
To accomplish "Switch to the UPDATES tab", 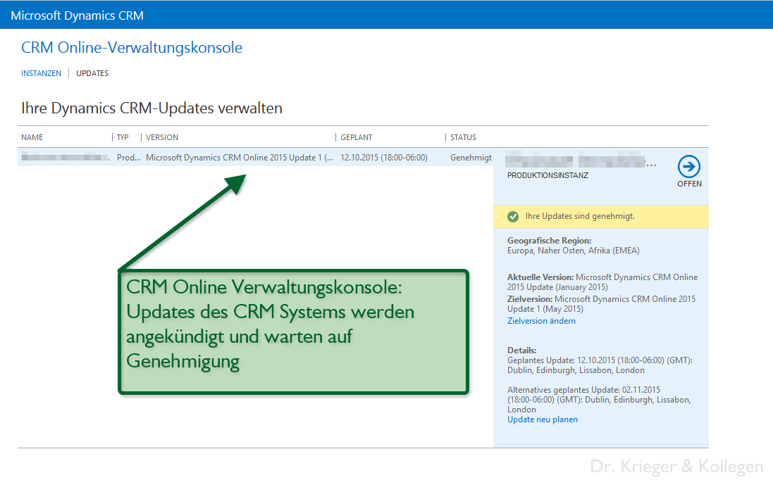I will [x=92, y=73].
